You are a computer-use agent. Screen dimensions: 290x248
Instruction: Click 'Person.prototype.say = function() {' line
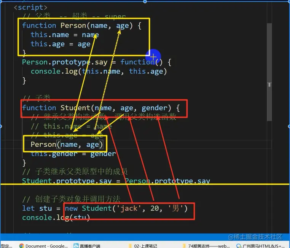97,62
